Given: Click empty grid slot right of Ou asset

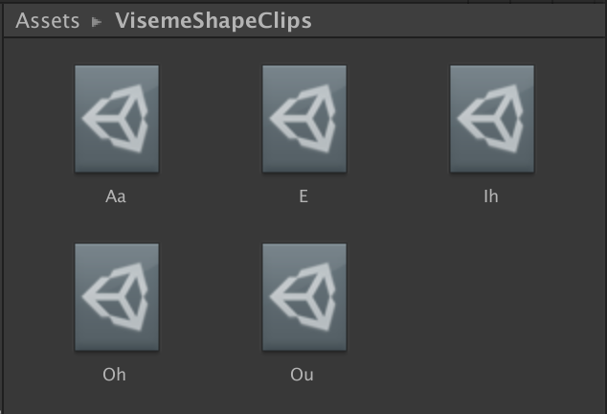Looking at the screenshot, I should (x=492, y=297).
